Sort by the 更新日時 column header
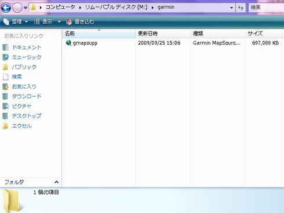The image size is (284, 213). click(163, 34)
